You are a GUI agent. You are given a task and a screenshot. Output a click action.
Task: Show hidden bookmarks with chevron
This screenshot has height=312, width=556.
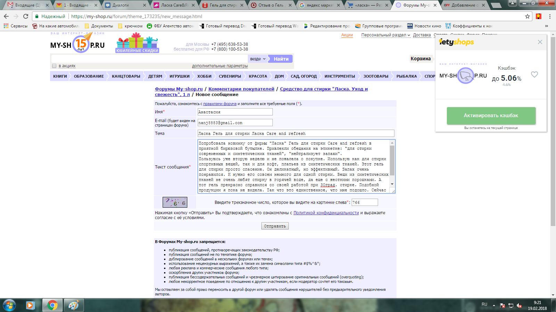(x=546, y=26)
